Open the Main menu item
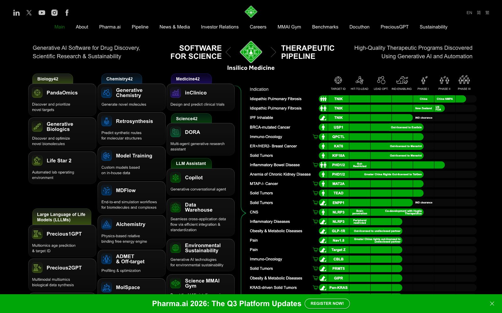This screenshot has height=313, width=502. click(60, 27)
